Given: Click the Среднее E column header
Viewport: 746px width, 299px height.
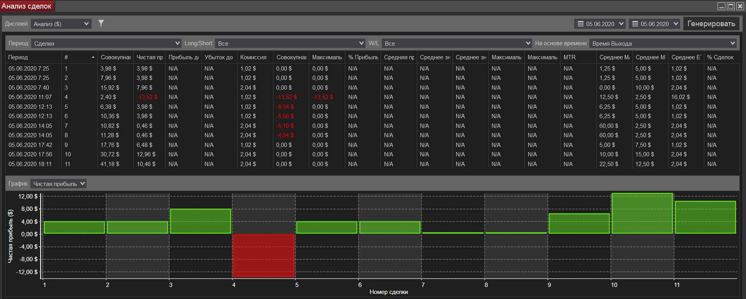Looking at the screenshot, I should [x=686, y=57].
